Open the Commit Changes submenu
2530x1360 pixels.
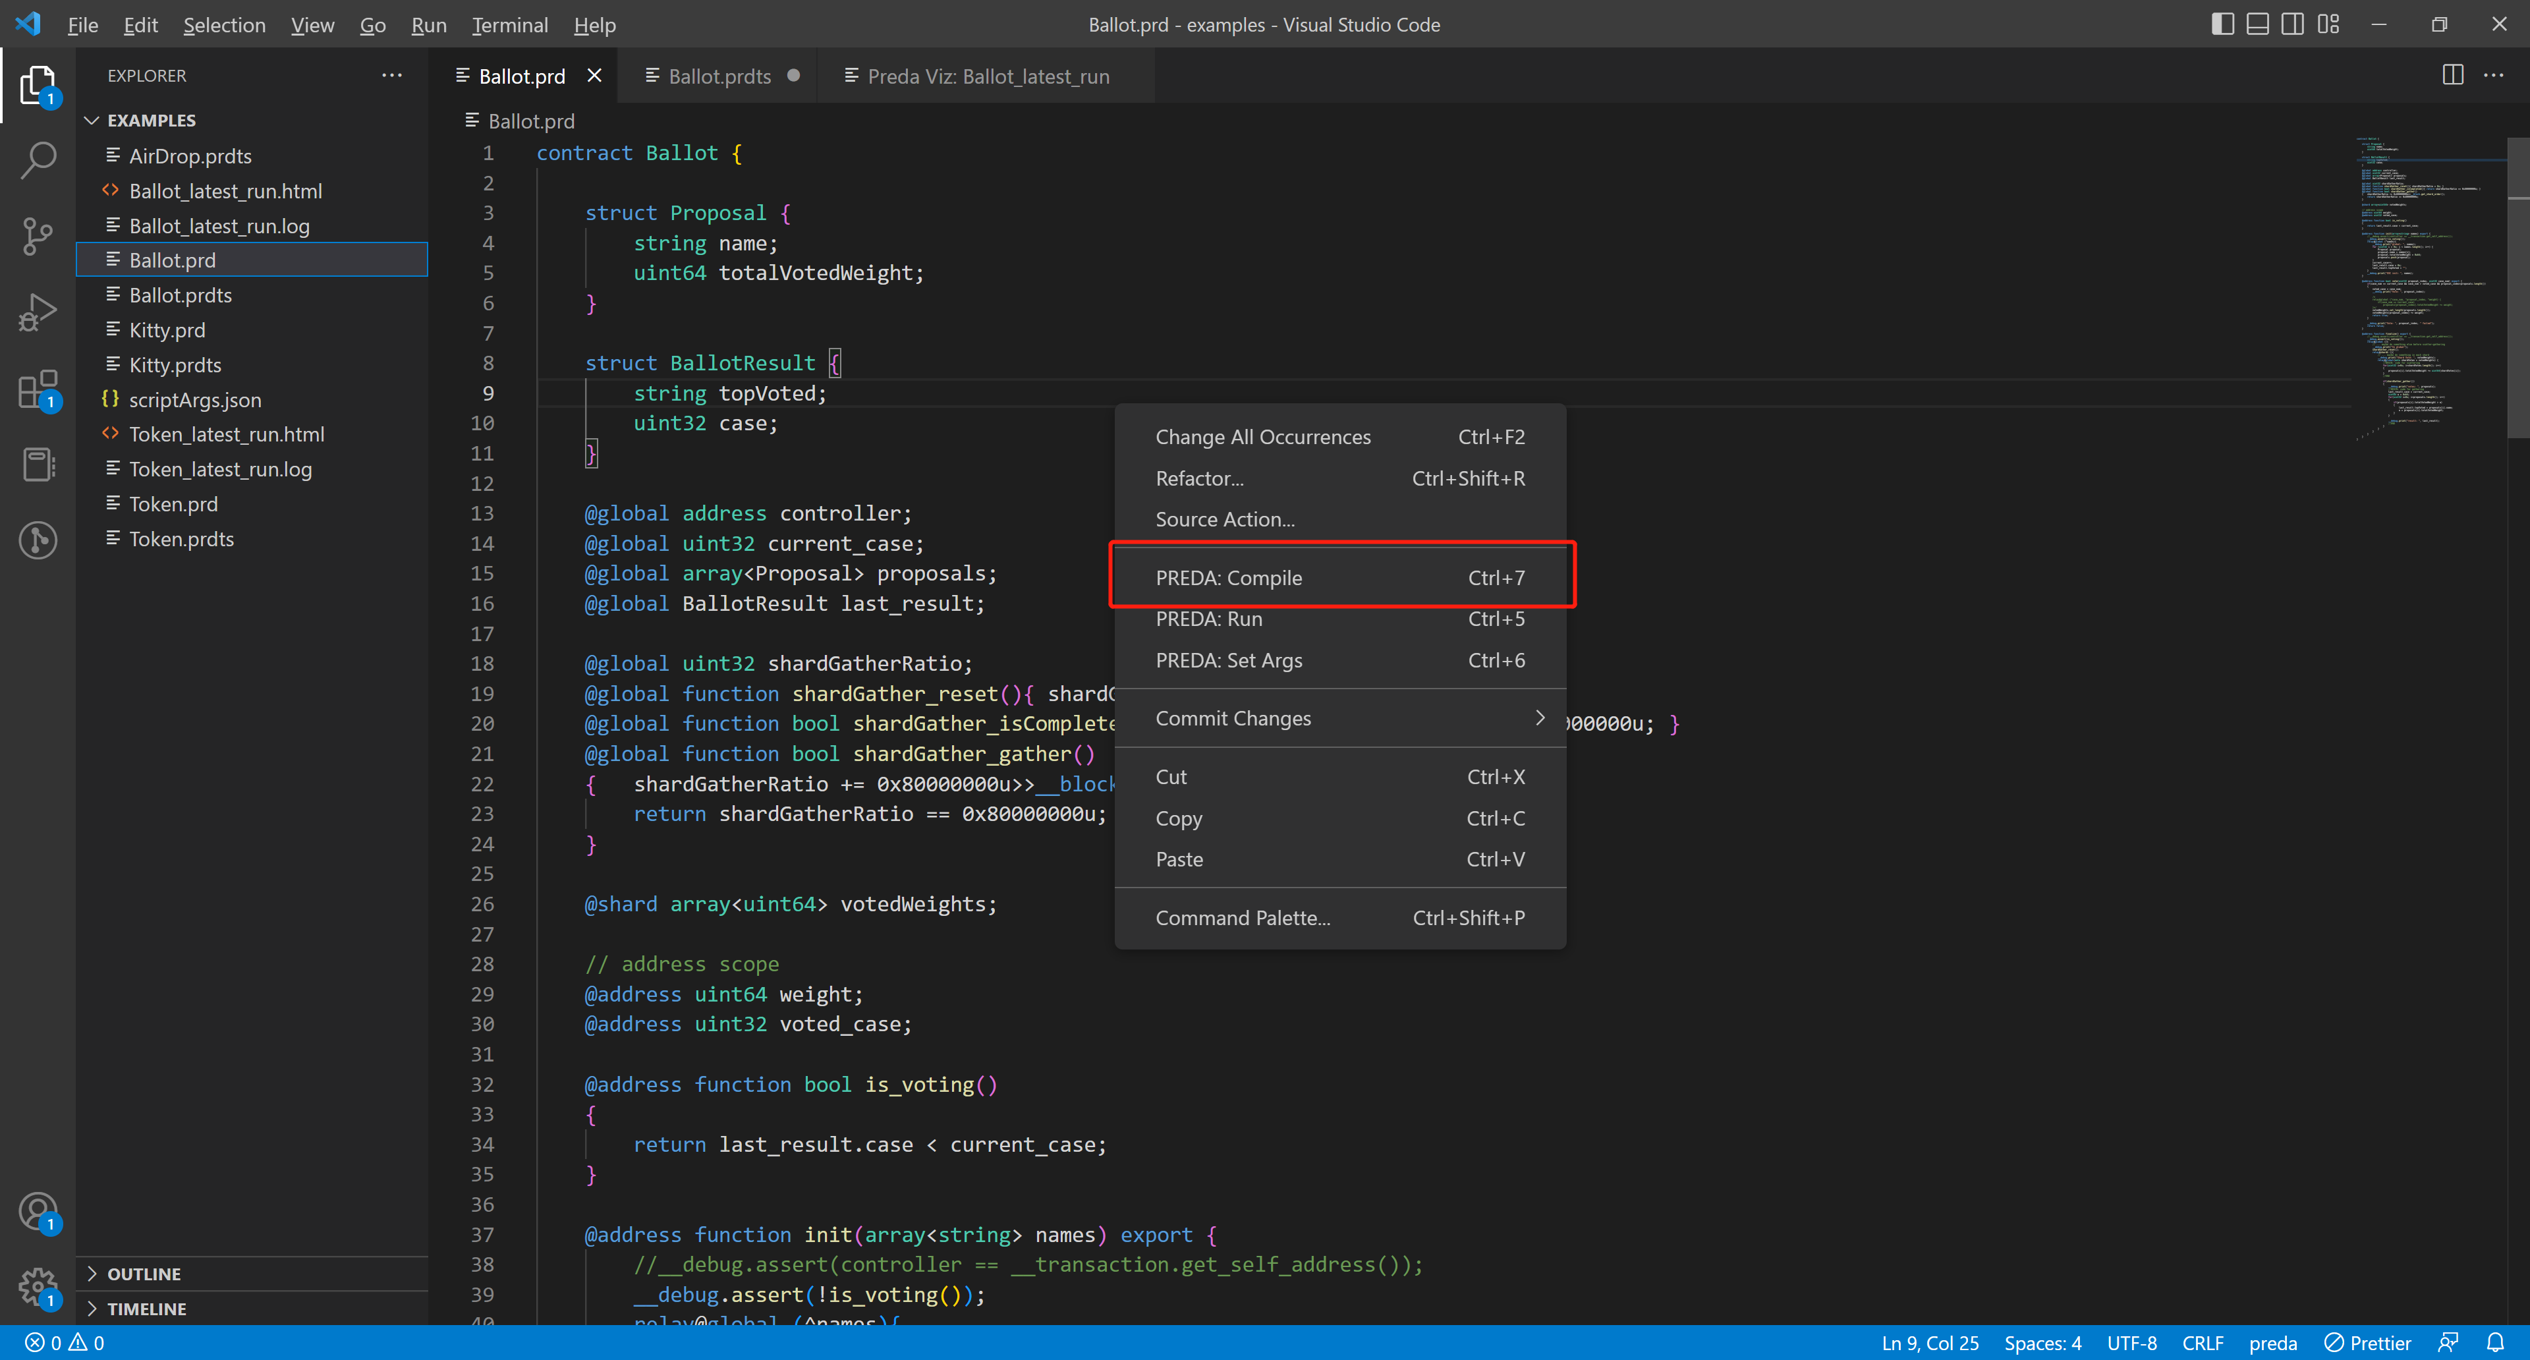1341,718
